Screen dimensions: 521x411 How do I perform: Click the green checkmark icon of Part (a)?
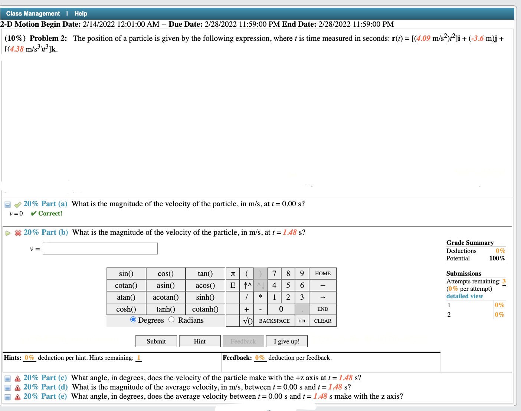click(x=18, y=205)
